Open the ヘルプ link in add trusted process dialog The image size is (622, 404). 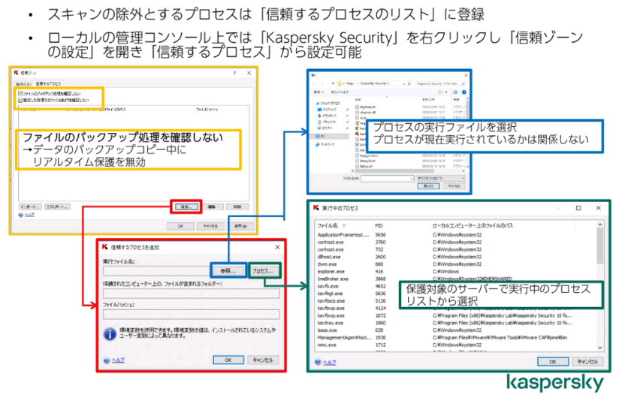(x=118, y=360)
